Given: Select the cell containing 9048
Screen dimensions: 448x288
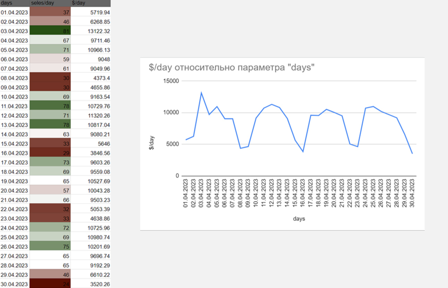Looking at the screenshot, I should coord(91,59).
